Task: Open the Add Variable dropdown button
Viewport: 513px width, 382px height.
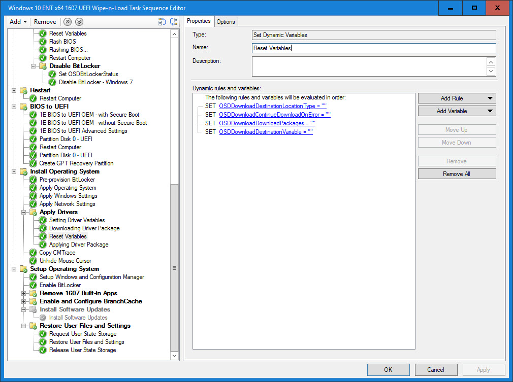Action: pyautogui.click(x=457, y=111)
